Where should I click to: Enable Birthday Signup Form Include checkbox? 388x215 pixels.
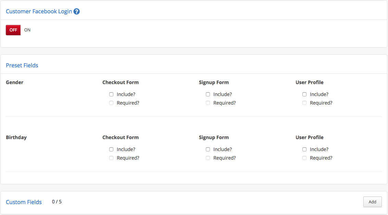pyautogui.click(x=208, y=149)
